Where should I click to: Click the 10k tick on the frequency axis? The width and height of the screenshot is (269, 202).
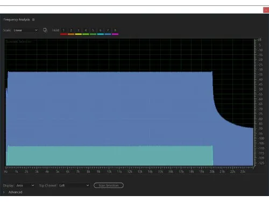point(109,172)
